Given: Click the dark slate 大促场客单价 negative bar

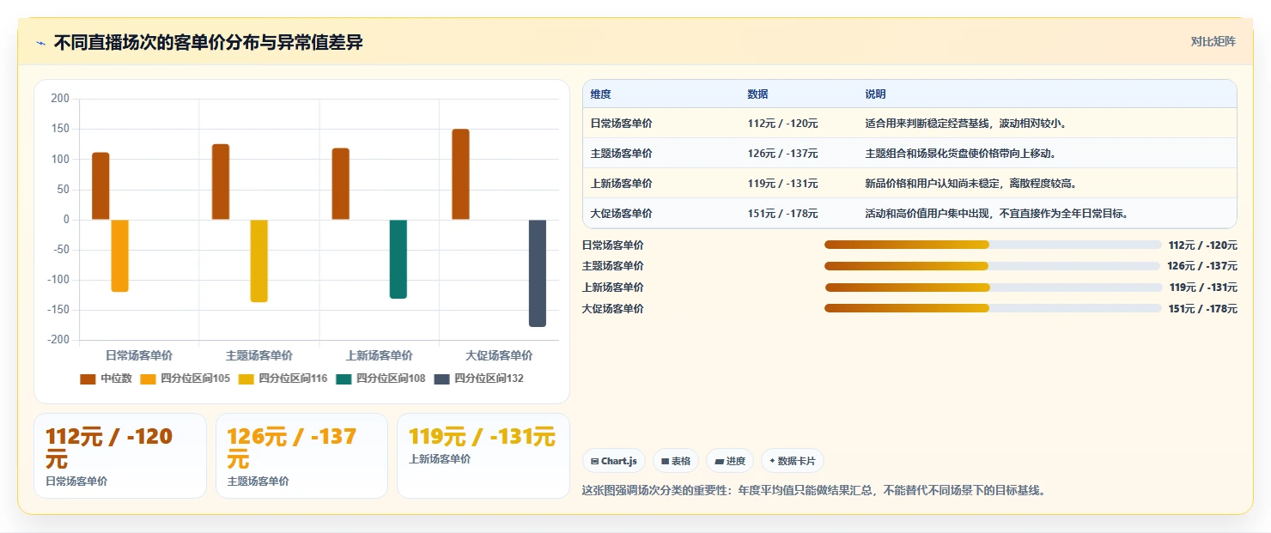Looking at the screenshot, I should (x=538, y=273).
